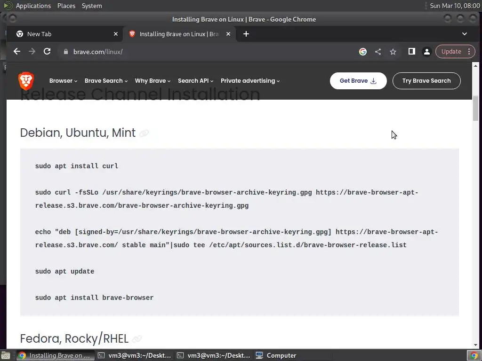The height and width of the screenshot is (361, 482).
Task: Click the forward navigation arrow
Action: click(32, 52)
